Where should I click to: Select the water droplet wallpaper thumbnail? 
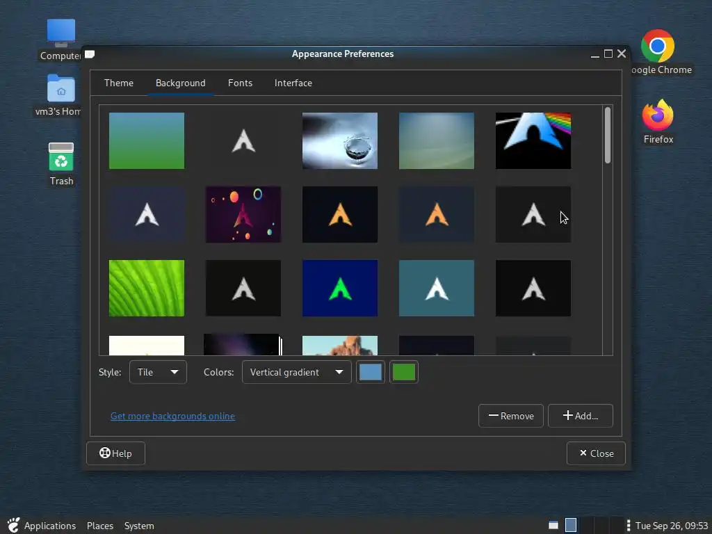(x=339, y=140)
